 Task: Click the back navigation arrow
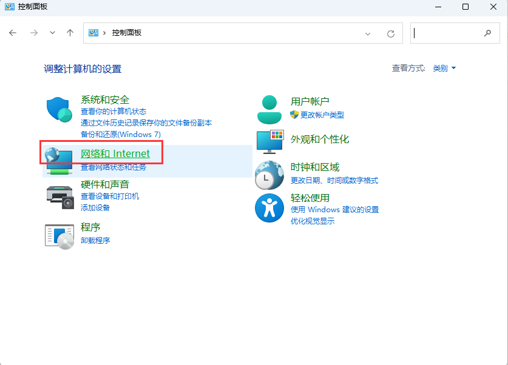click(13, 33)
